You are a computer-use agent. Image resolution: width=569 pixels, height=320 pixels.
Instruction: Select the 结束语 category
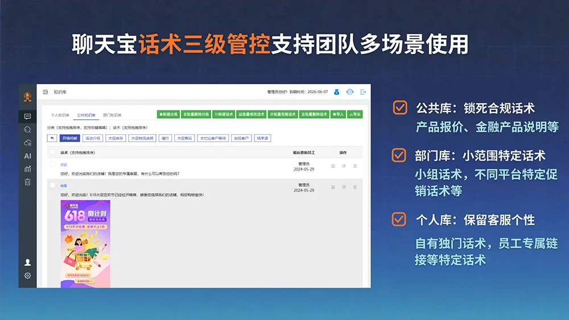[262, 138]
